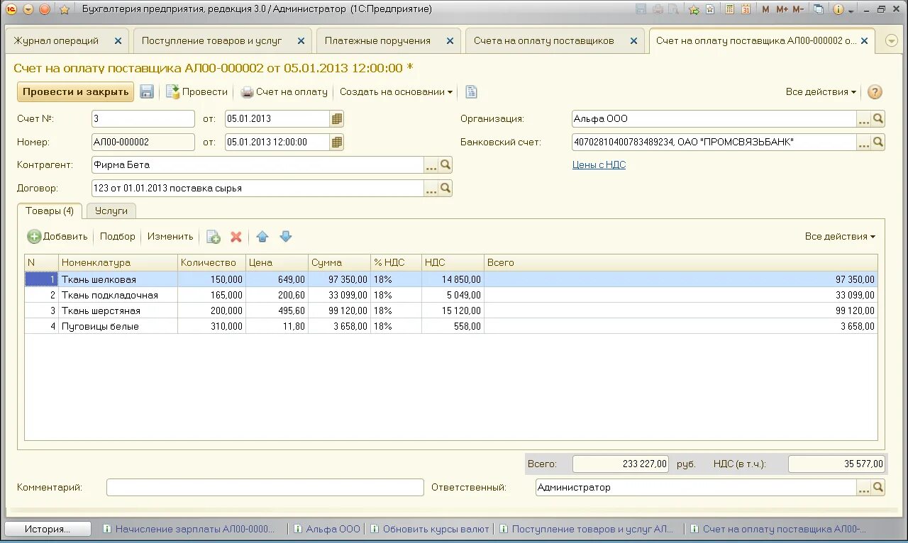908x543 pixels.
Task: Open the История button at bottom
Action: (x=48, y=529)
